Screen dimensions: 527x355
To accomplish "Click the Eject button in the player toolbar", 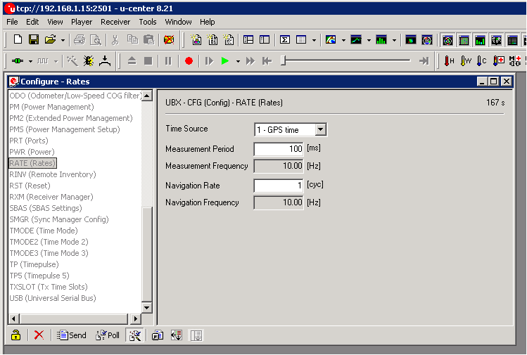I will (x=132, y=60).
